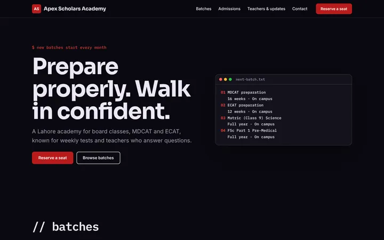Select the FSc Part 1 Pre-Medical line

click(x=252, y=131)
